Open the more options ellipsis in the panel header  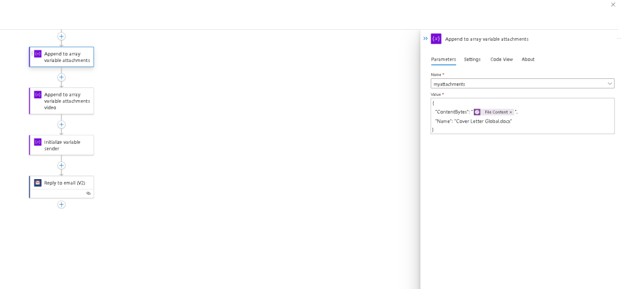[618, 38]
